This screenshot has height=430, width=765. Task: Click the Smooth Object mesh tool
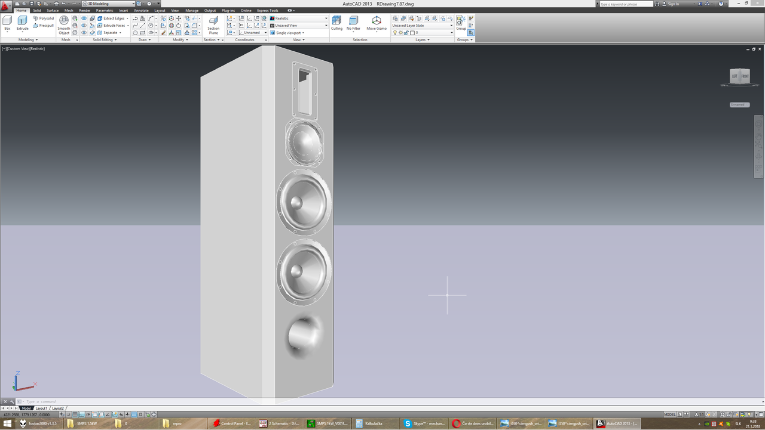click(x=64, y=25)
